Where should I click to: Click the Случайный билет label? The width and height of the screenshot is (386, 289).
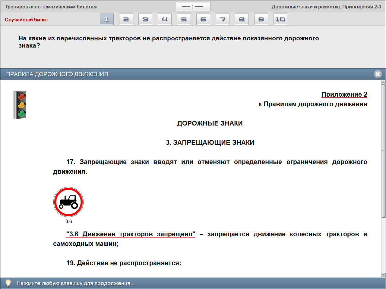tap(27, 20)
